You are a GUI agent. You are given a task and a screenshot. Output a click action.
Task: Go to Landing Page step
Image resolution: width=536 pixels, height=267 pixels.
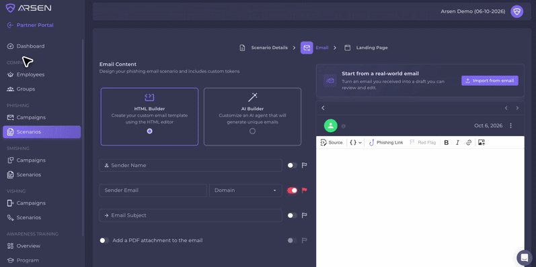[366, 48]
